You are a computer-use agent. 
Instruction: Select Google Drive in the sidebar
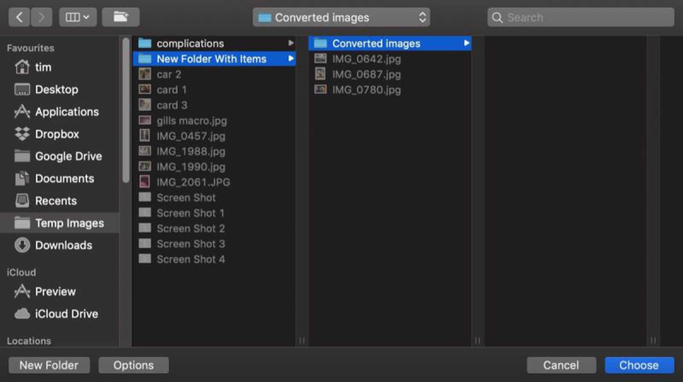coord(68,156)
